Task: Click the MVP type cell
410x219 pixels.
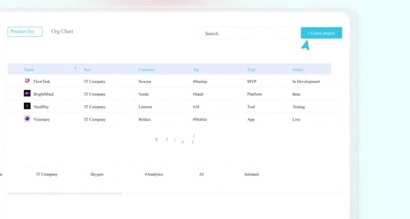Action: tap(251, 81)
